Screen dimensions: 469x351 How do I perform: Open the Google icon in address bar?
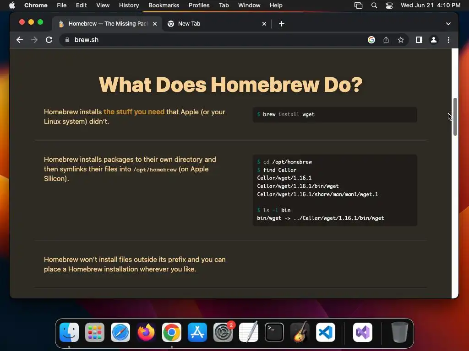pos(371,40)
